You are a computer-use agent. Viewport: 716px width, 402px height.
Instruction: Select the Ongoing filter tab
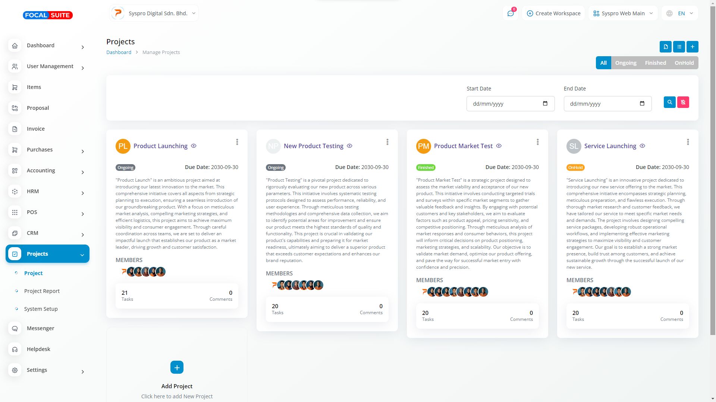point(625,63)
